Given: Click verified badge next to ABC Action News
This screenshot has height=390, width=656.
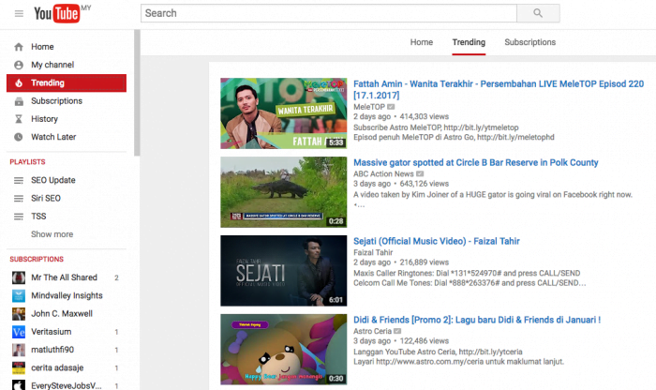Looking at the screenshot, I should (420, 173).
